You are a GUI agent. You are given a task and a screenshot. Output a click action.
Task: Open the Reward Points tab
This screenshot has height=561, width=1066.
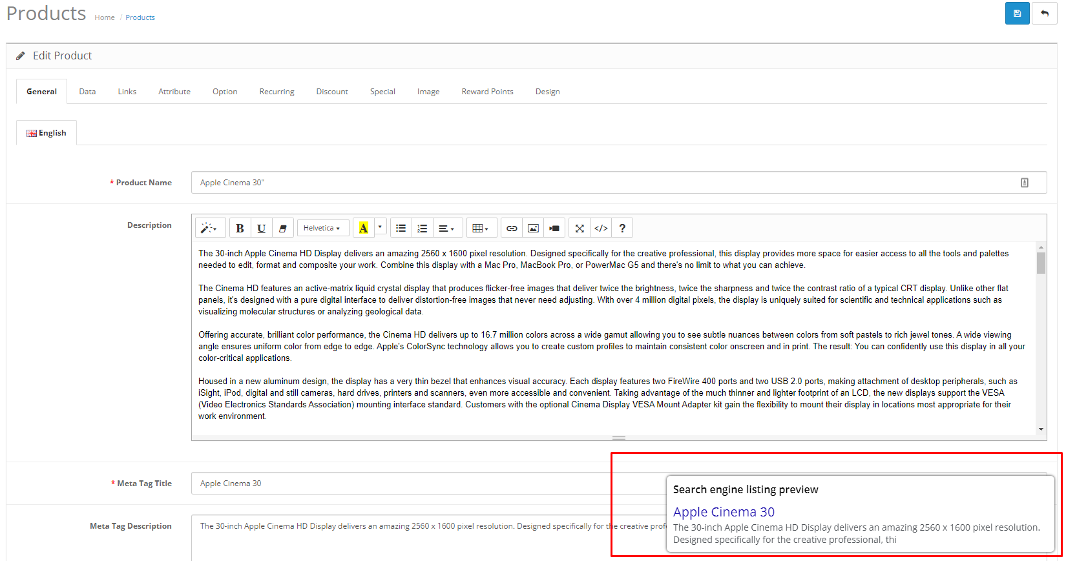[487, 92]
